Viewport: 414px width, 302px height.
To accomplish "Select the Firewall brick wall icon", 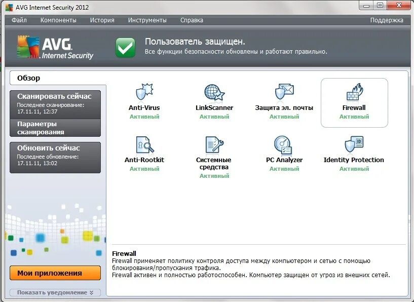I will click(x=354, y=92).
